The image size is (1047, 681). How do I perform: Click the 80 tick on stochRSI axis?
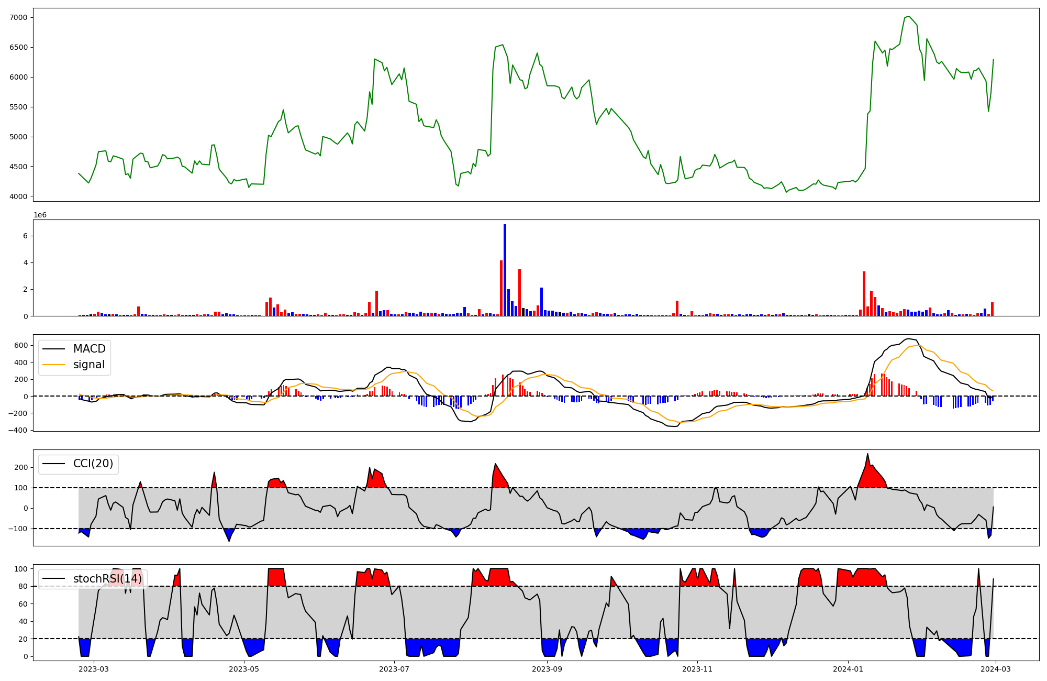point(23,586)
